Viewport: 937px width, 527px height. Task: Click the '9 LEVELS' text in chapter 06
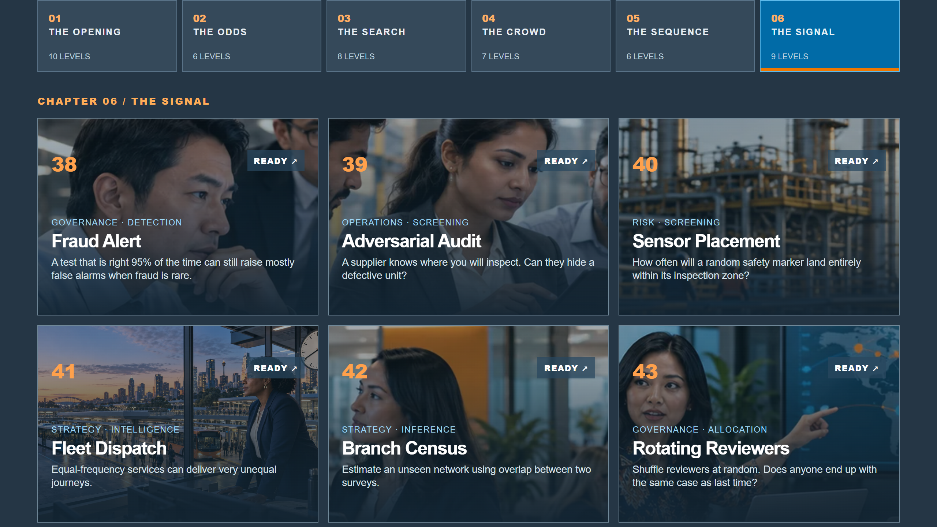789,56
